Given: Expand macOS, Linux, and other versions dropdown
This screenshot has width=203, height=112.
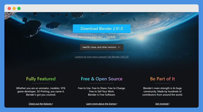Looking at the screenshot, I should tap(102, 47).
